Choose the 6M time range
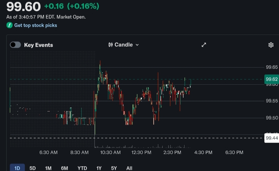The image size is (279, 171). point(65,168)
